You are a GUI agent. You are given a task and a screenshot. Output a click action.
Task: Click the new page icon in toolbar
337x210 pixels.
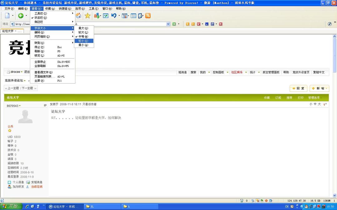pos(7,16)
